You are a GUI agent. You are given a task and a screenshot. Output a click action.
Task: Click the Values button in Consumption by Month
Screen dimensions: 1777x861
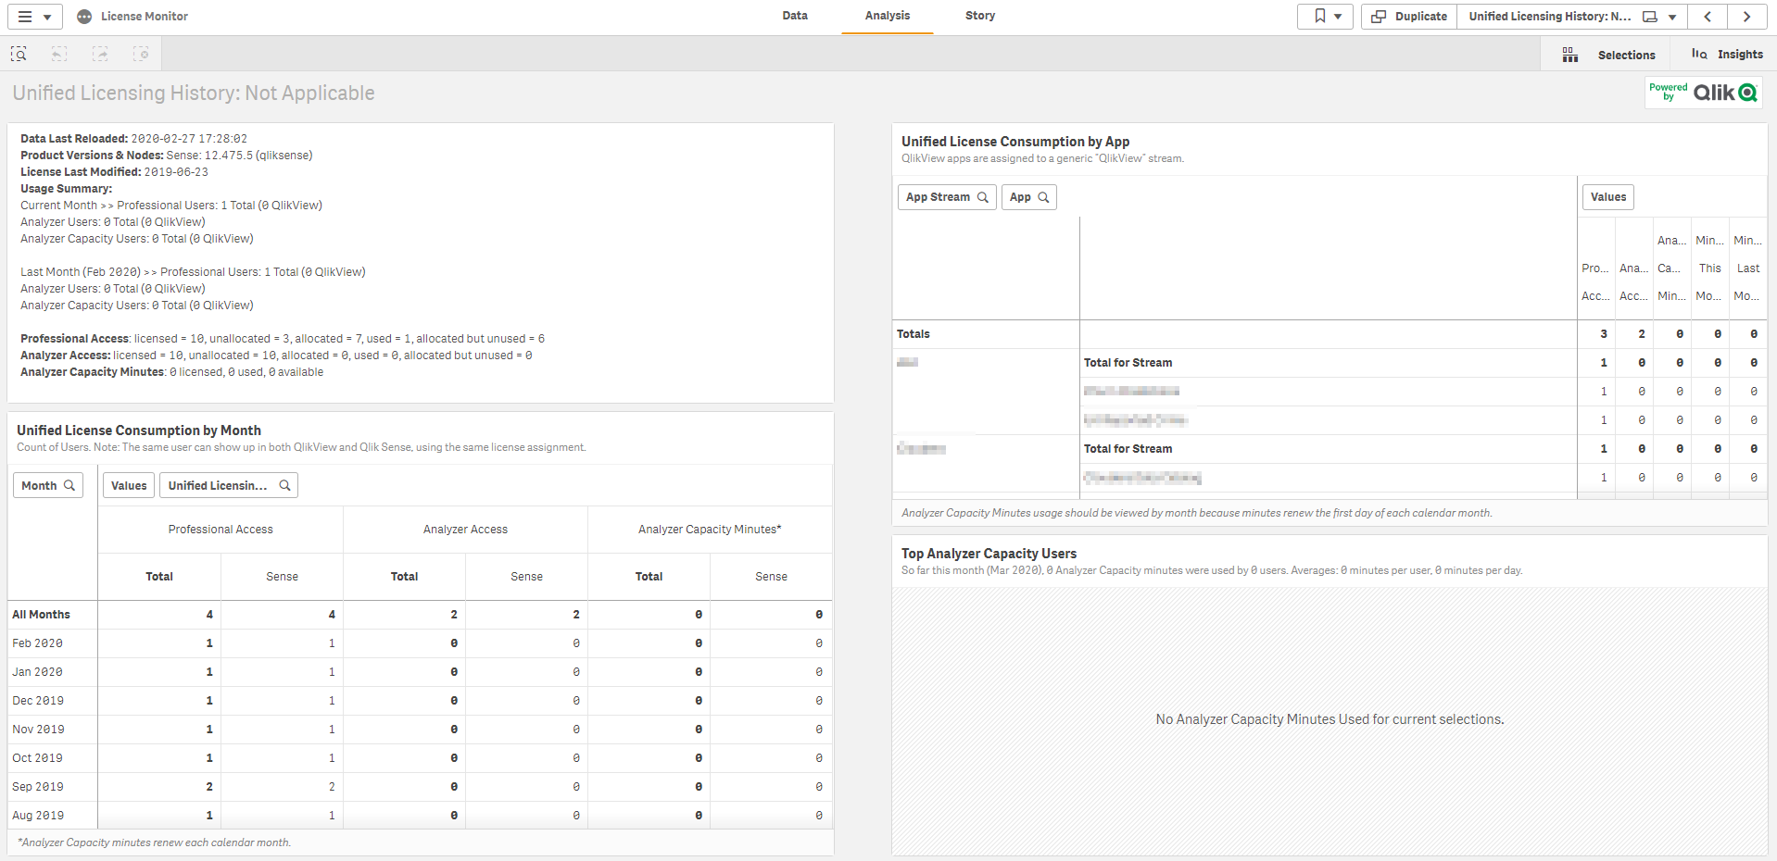pos(129,485)
